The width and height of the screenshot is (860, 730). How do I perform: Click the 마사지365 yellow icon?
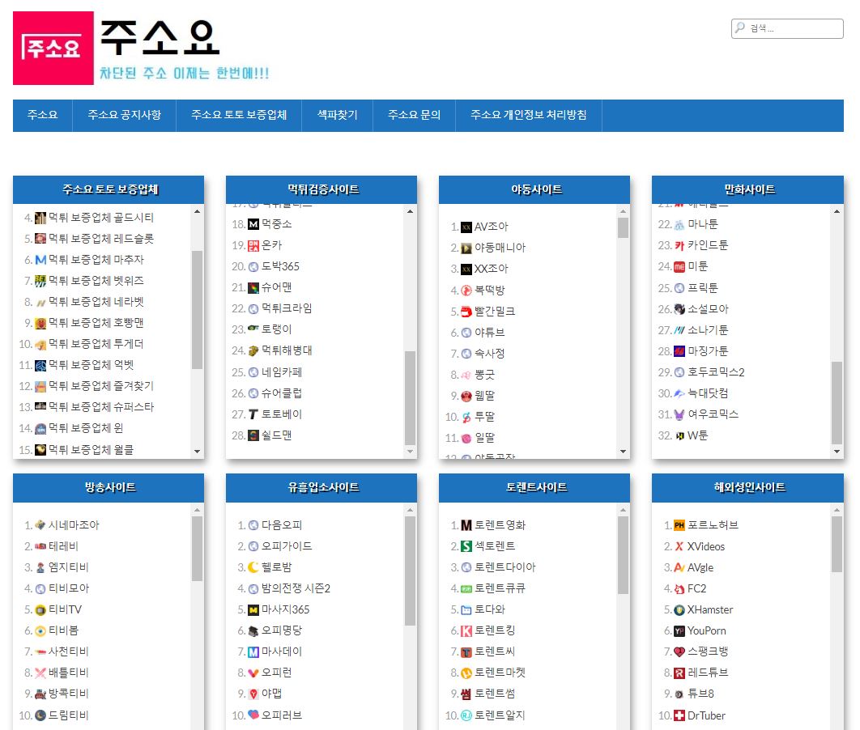253,610
